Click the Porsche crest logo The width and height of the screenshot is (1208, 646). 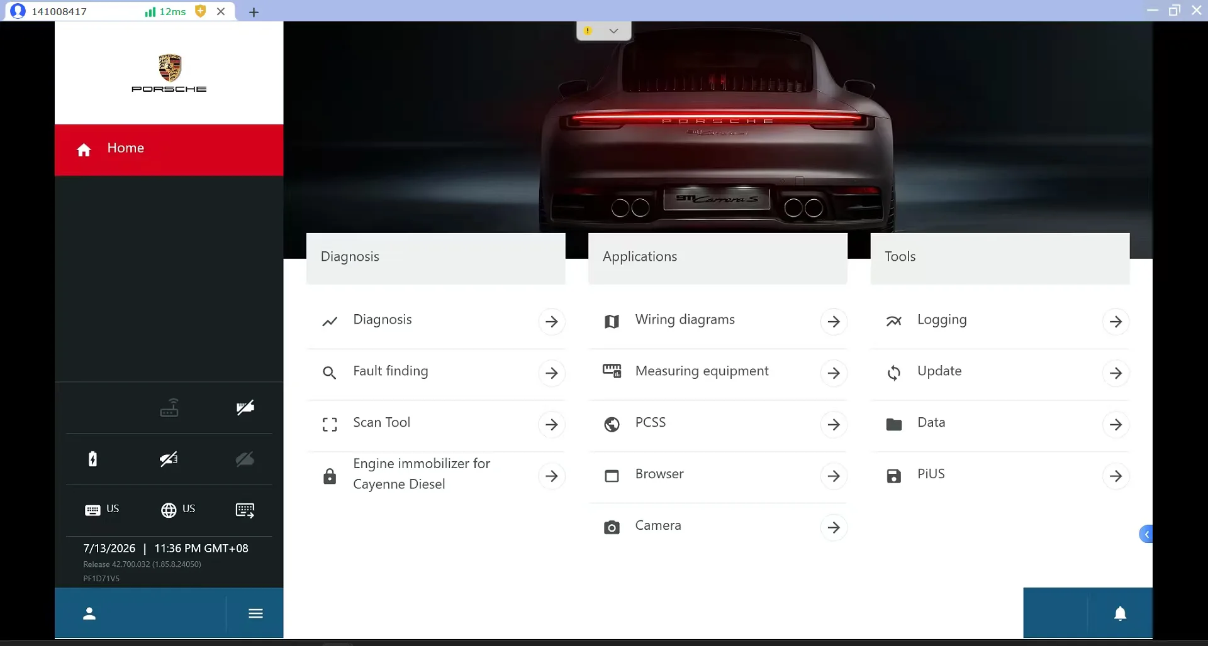[x=169, y=68]
